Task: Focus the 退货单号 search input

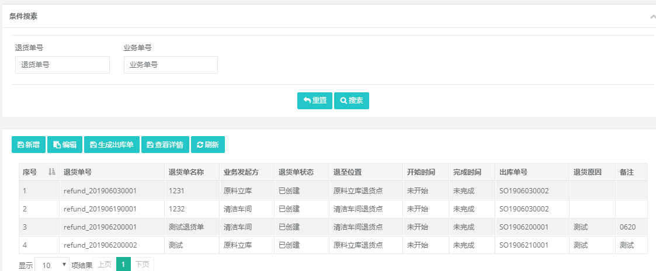Action: click(63, 65)
